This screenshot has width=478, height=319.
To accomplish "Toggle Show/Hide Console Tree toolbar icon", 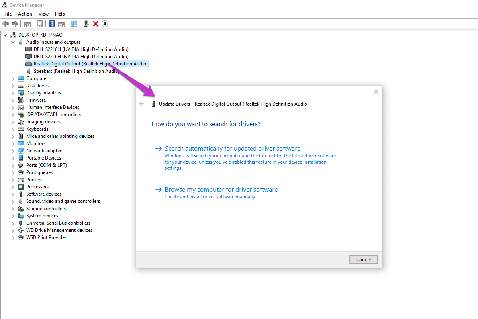I will point(27,24).
